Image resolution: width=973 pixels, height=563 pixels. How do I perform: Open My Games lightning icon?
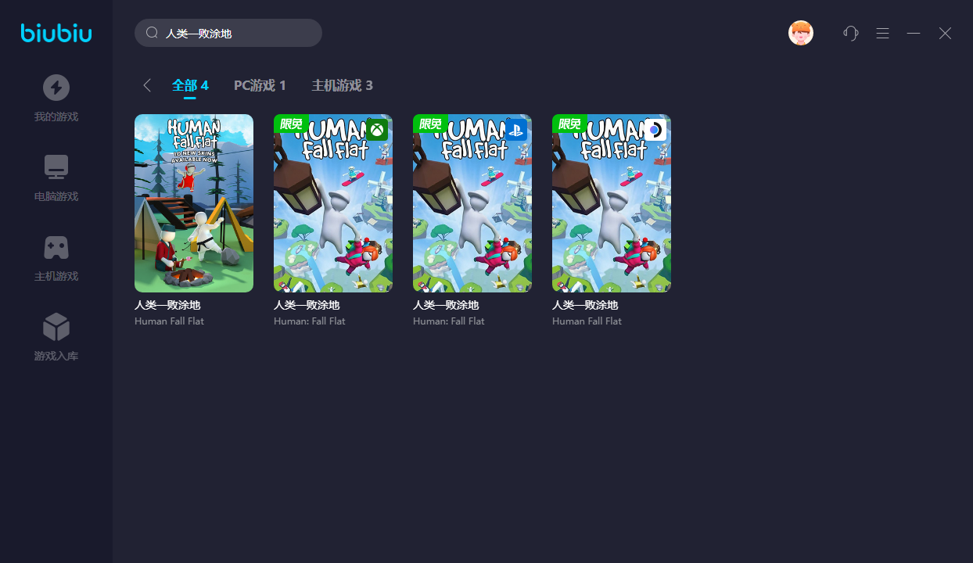click(x=56, y=88)
